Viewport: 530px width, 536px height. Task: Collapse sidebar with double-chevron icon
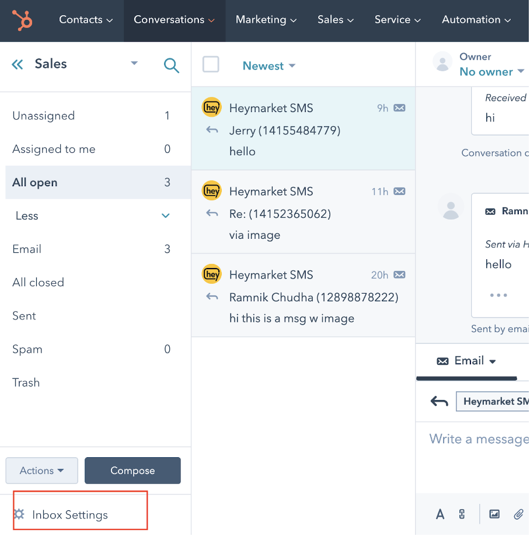(x=18, y=64)
